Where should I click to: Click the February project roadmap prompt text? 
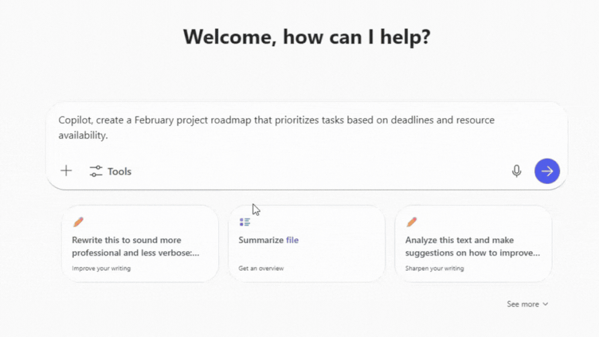point(276,121)
